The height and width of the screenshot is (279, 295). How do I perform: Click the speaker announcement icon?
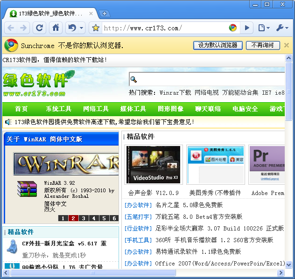tap(8, 122)
